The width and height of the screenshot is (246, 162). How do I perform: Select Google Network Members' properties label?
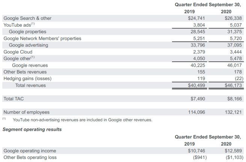[x=42, y=38]
